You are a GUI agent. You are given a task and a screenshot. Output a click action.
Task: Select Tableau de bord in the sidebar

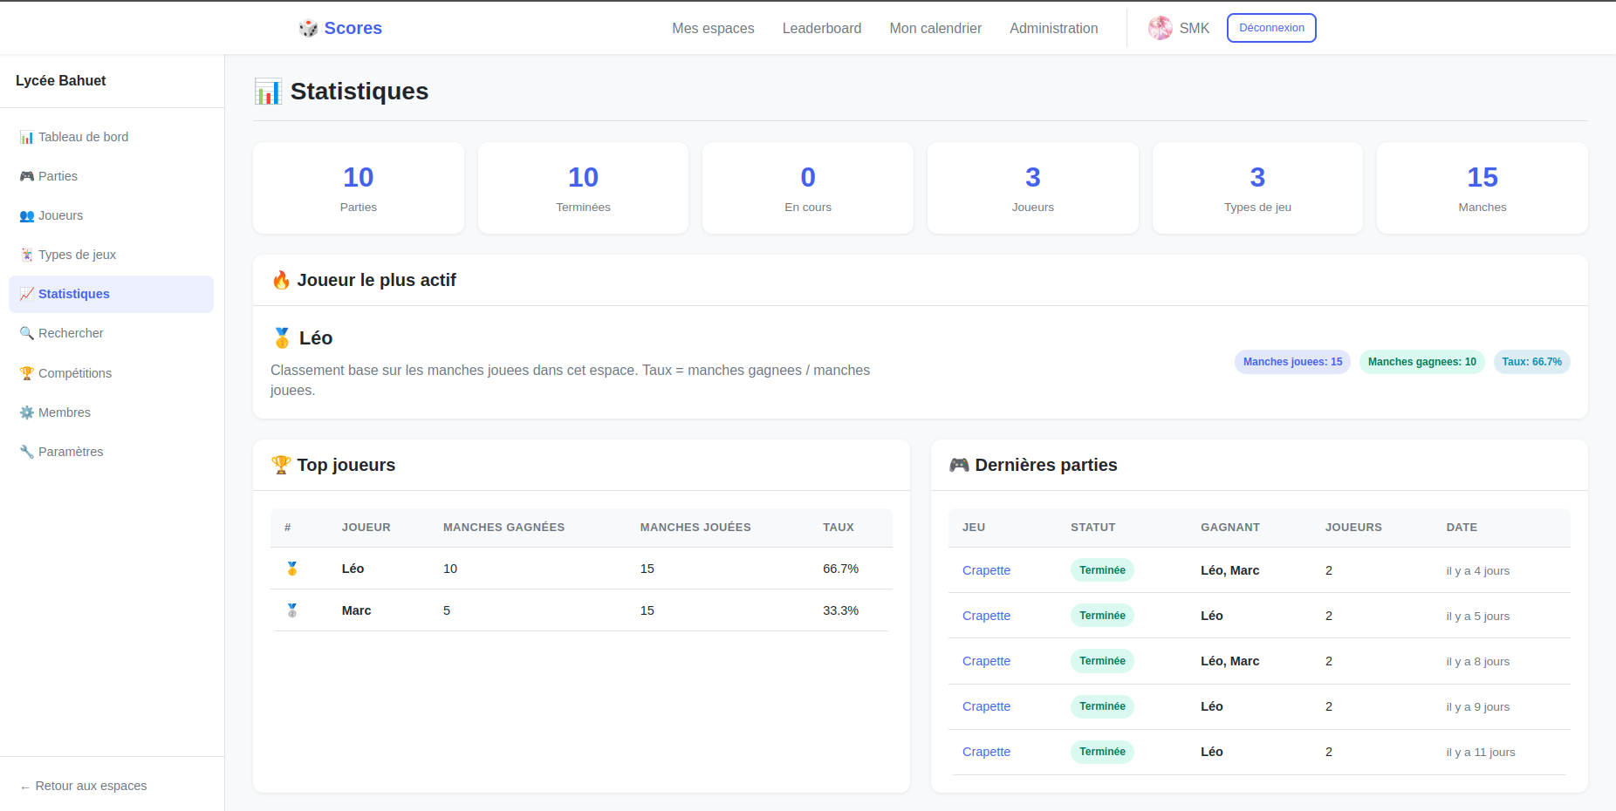tap(112, 137)
